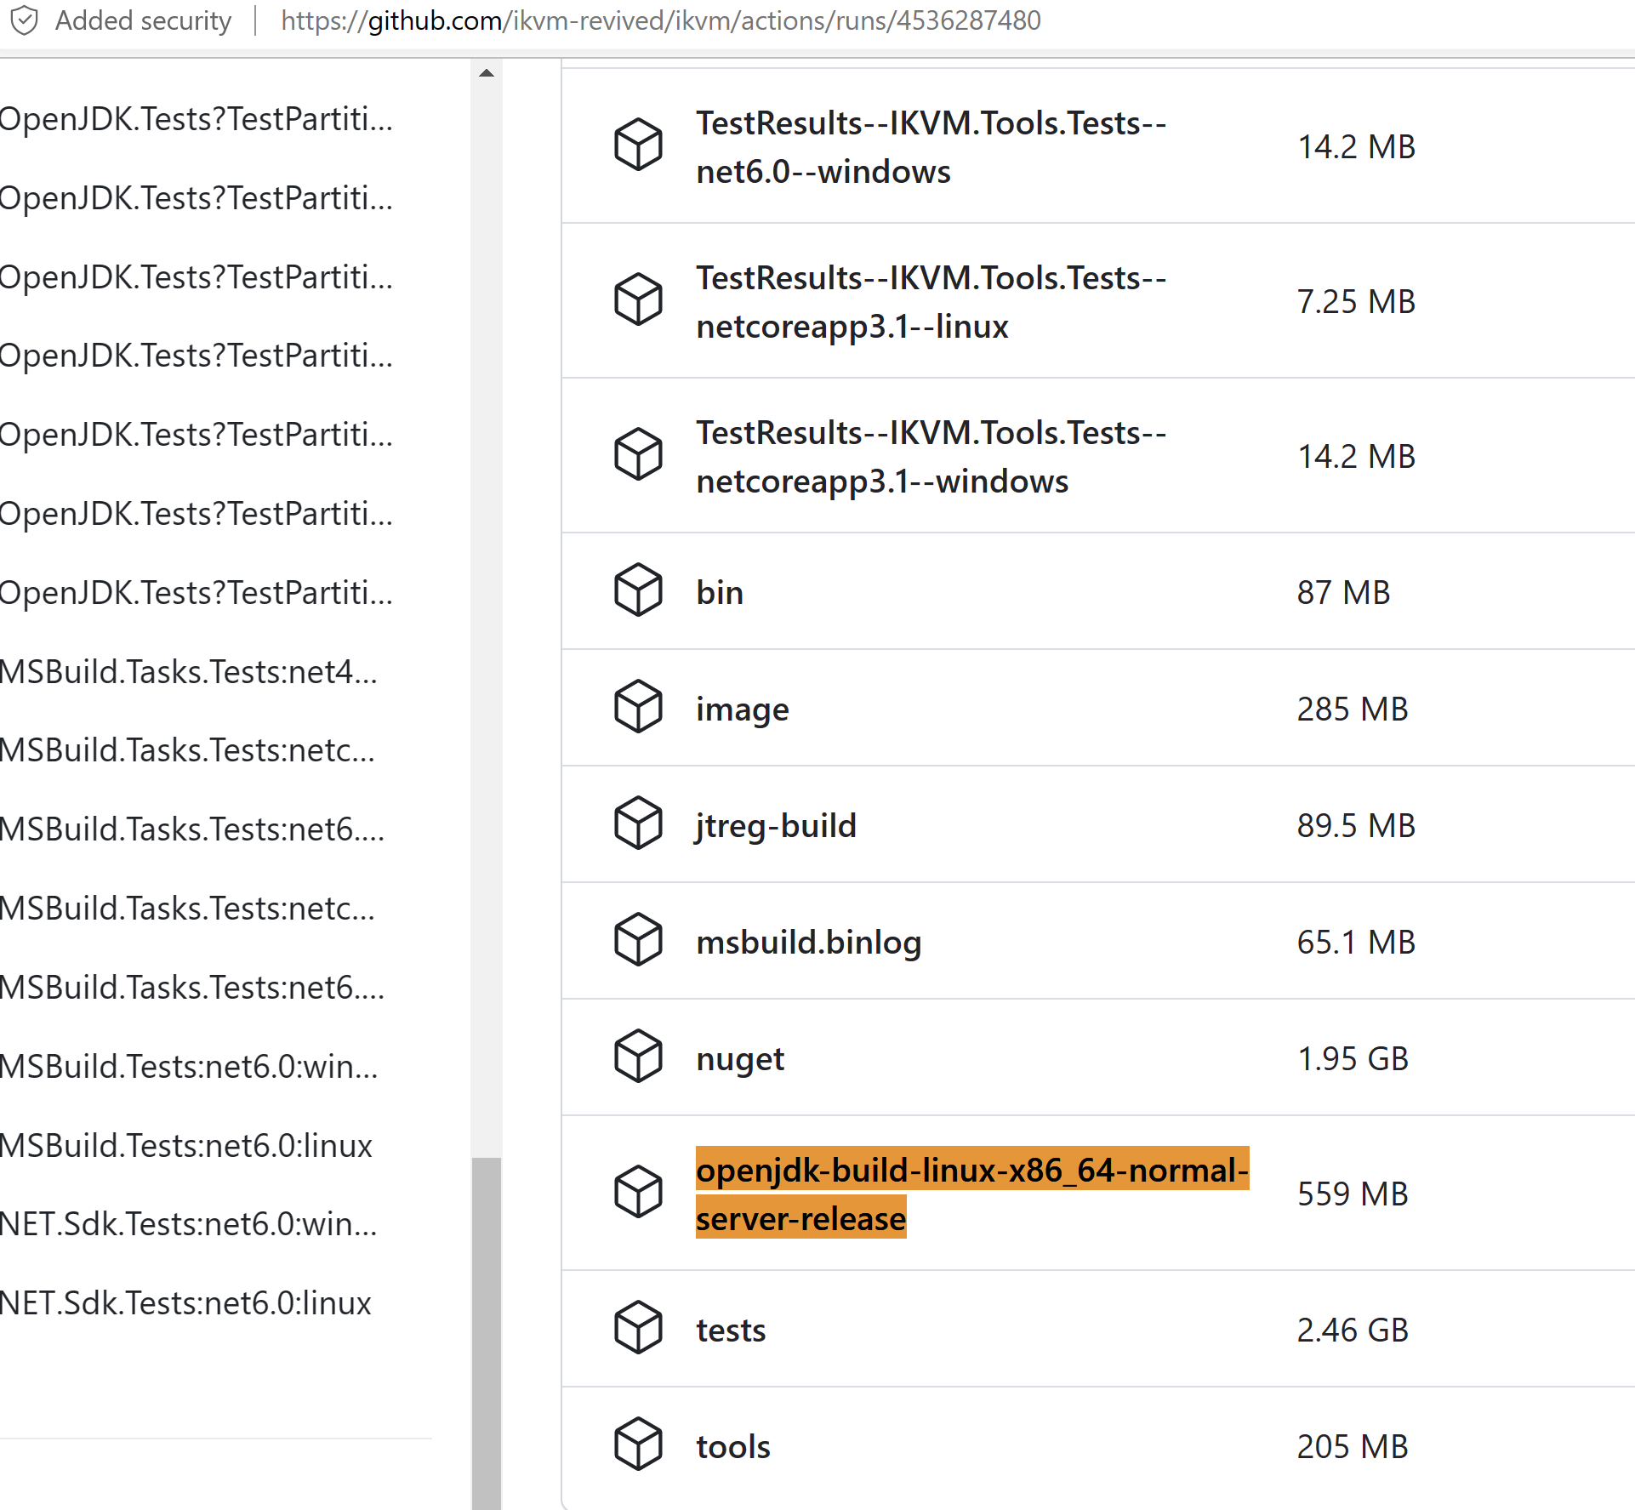Click package icon for openjdk-build-linux artifact
This screenshot has width=1635, height=1510.
[638, 1191]
